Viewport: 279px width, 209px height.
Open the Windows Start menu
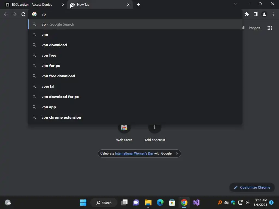(x=83, y=202)
